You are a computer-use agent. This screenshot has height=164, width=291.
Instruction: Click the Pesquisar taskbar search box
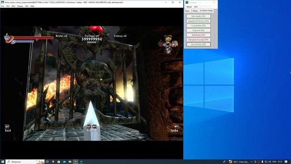pos(25,162)
